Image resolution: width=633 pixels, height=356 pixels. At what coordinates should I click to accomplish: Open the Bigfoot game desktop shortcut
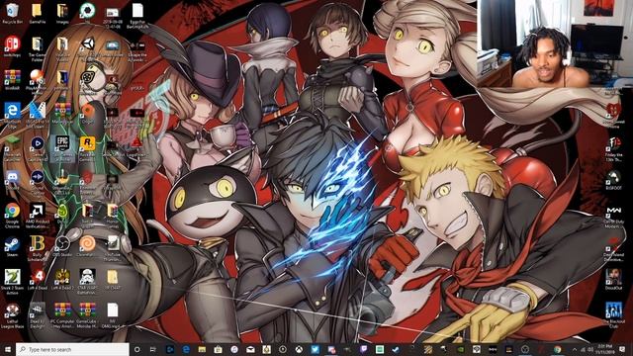(614, 180)
